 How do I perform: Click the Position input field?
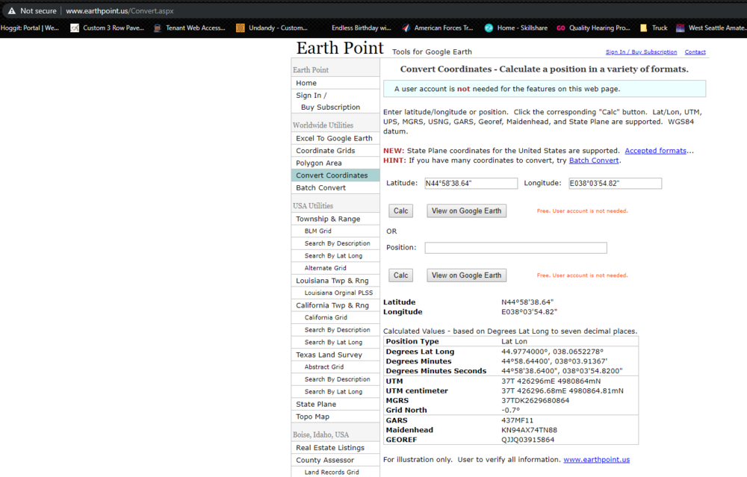tap(516, 248)
